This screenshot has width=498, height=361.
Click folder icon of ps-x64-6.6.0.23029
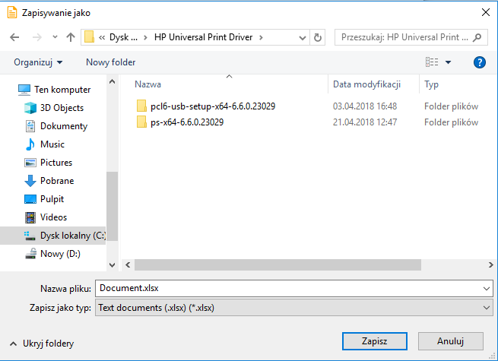point(141,122)
